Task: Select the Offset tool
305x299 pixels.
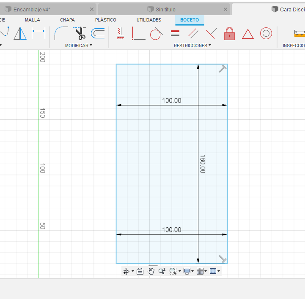Action: pyautogui.click(x=98, y=33)
